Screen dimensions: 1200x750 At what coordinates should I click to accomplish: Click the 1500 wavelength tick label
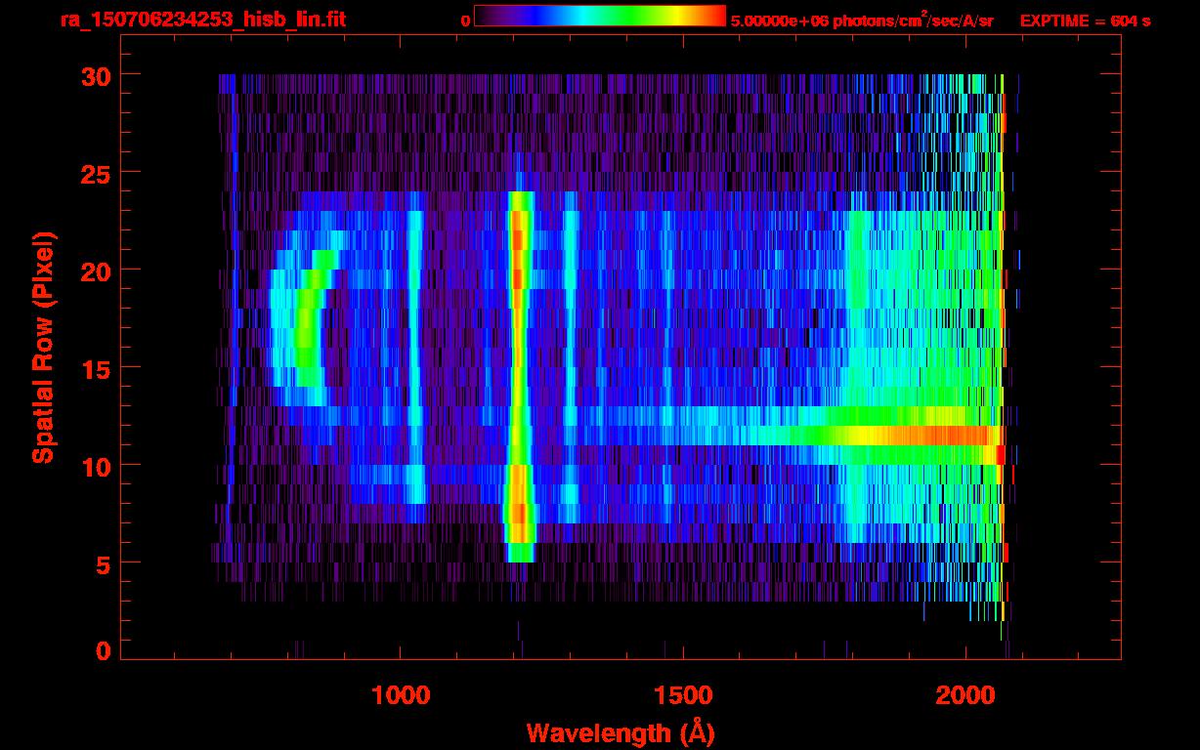coord(683,695)
